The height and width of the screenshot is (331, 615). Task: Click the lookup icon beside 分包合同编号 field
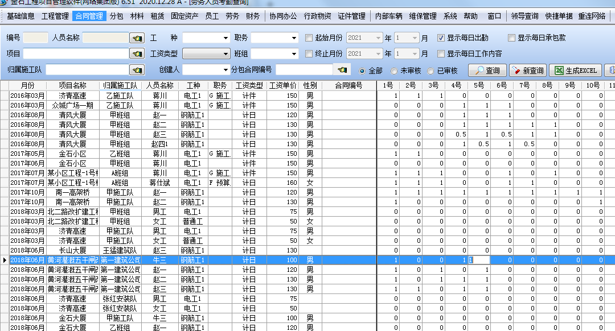point(342,70)
